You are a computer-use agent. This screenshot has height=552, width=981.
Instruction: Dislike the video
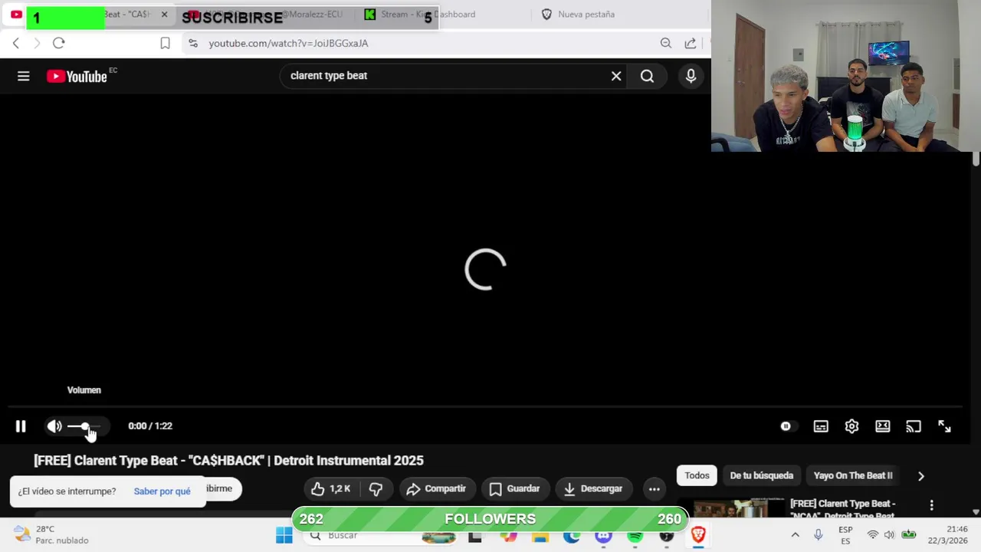click(x=376, y=488)
